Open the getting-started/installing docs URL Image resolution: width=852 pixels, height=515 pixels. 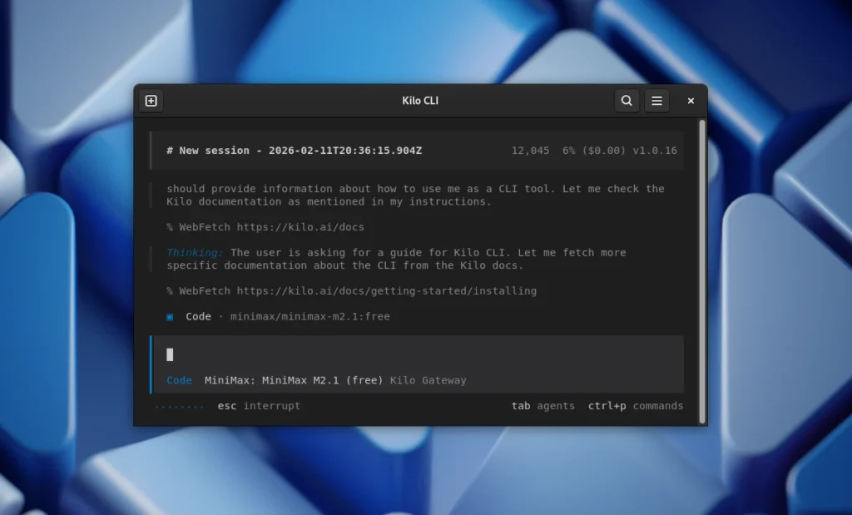click(386, 291)
